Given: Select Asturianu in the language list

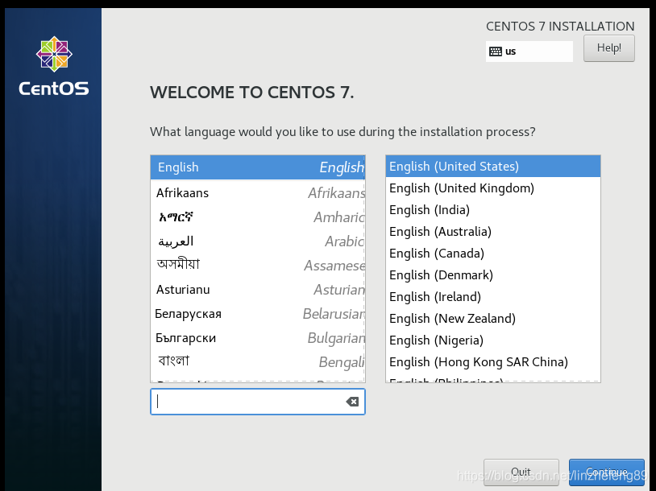Looking at the screenshot, I should pos(258,290).
